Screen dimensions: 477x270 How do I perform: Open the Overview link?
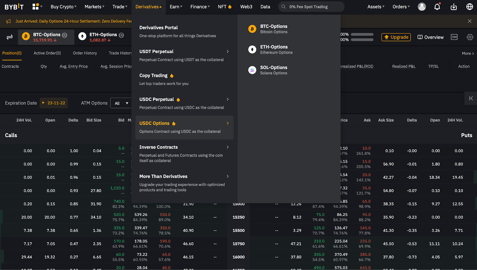click(430, 37)
